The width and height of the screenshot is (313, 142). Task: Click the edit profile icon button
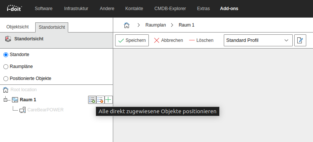[300, 40]
